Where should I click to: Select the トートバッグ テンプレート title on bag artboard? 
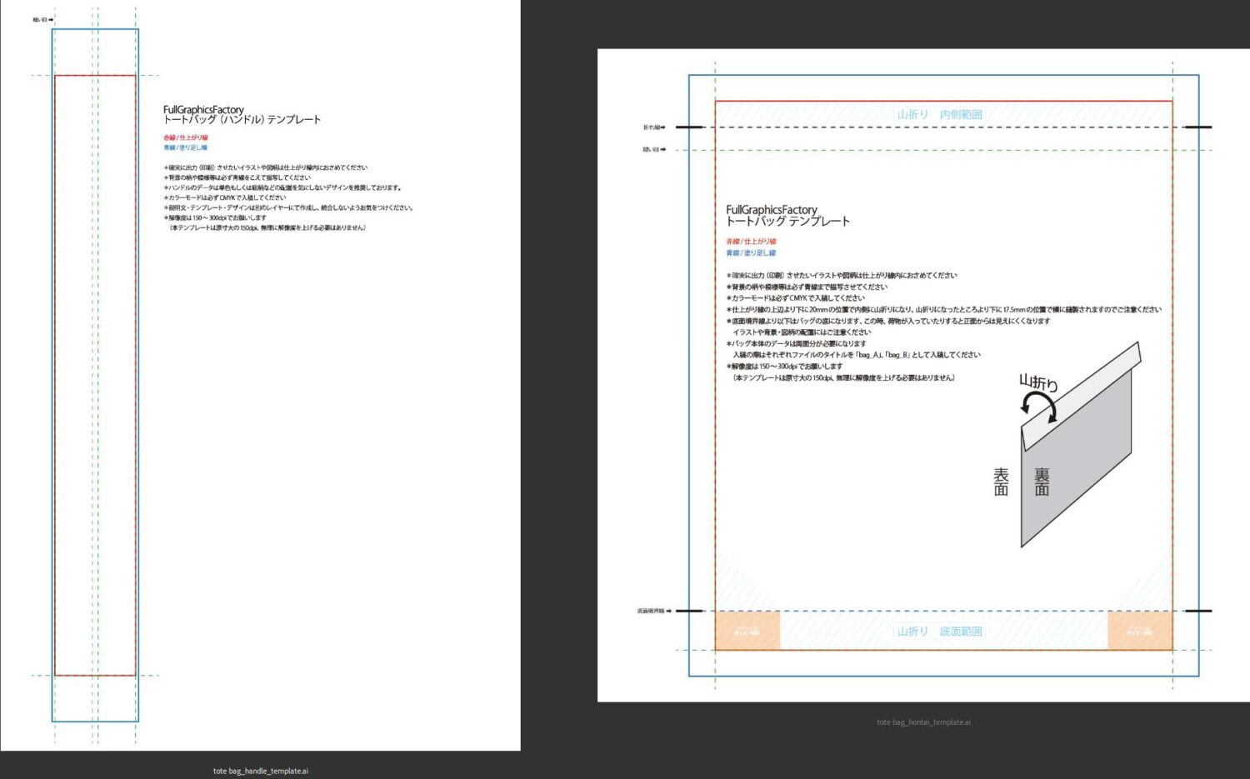[x=787, y=222]
